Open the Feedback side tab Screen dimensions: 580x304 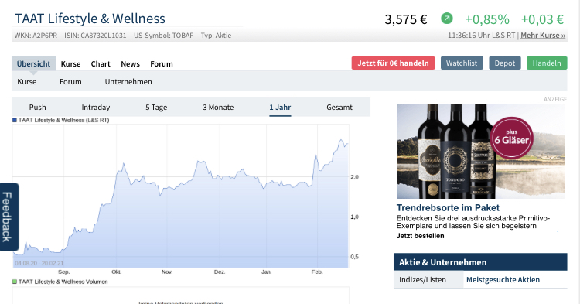point(8,217)
